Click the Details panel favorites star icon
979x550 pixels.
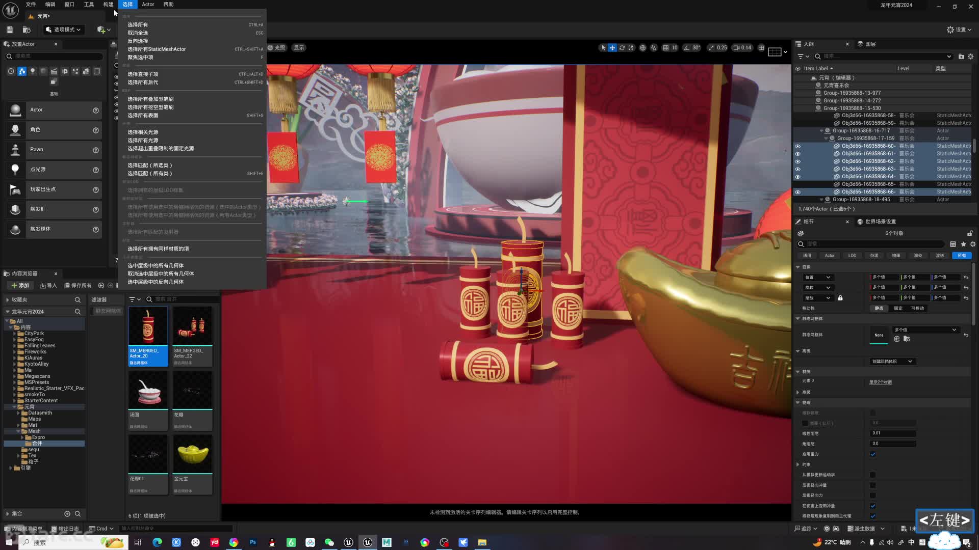pos(963,244)
